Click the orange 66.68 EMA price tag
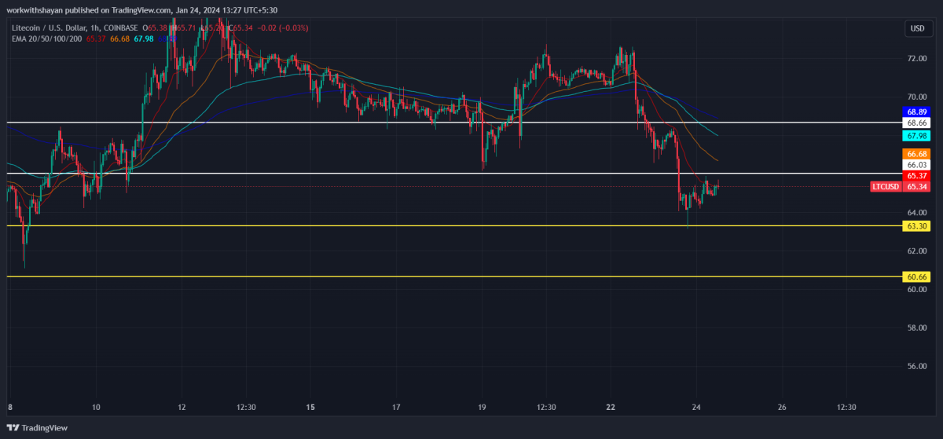The image size is (943, 439). [x=917, y=154]
